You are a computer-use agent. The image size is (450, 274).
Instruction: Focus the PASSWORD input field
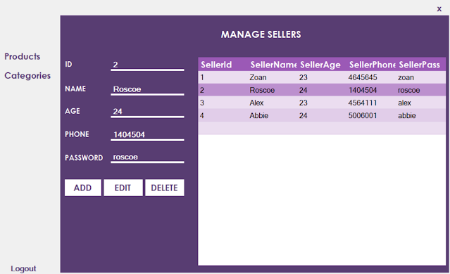coord(147,157)
